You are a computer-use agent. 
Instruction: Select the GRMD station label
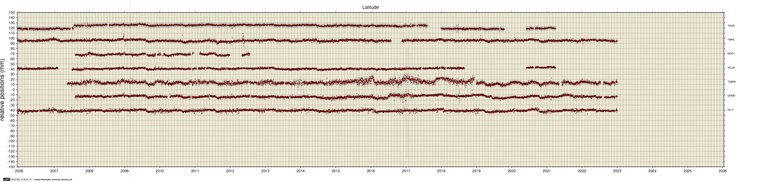pyautogui.click(x=731, y=96)
